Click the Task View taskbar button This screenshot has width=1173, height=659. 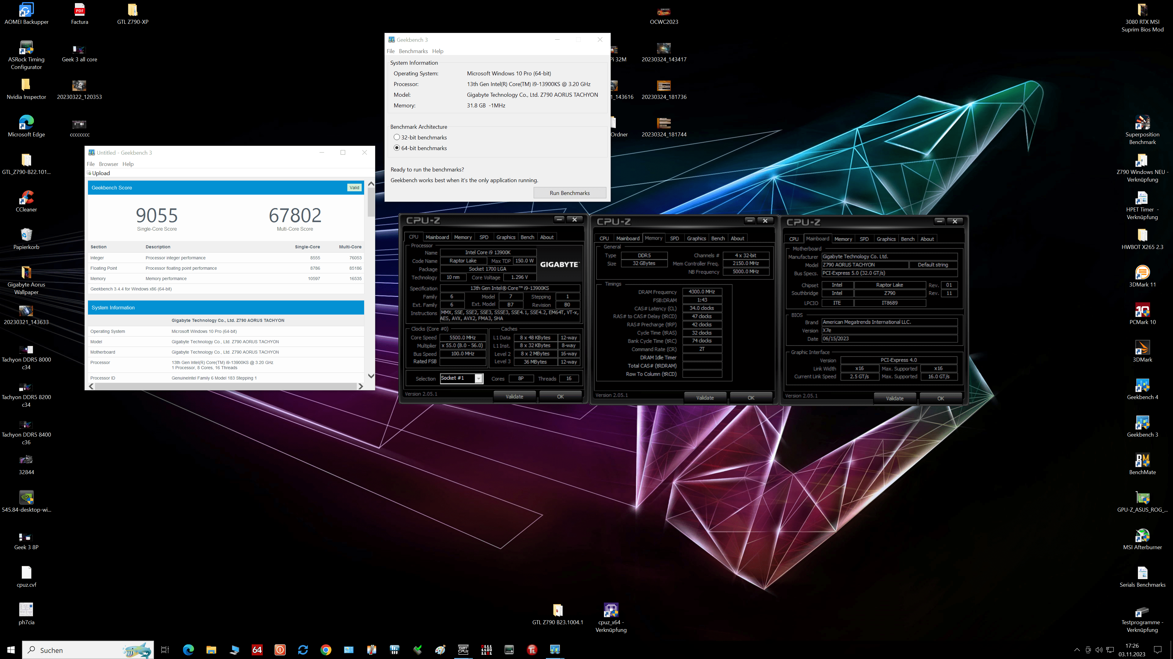pos(165,650)
